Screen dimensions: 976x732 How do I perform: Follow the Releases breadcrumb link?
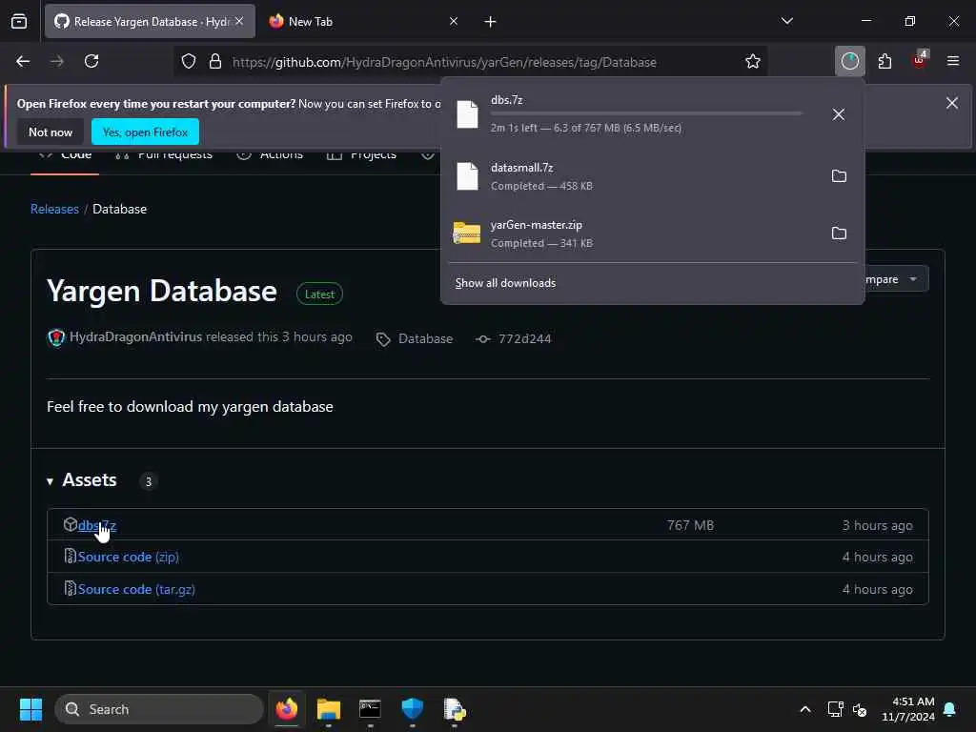click(x=54, y=209)
